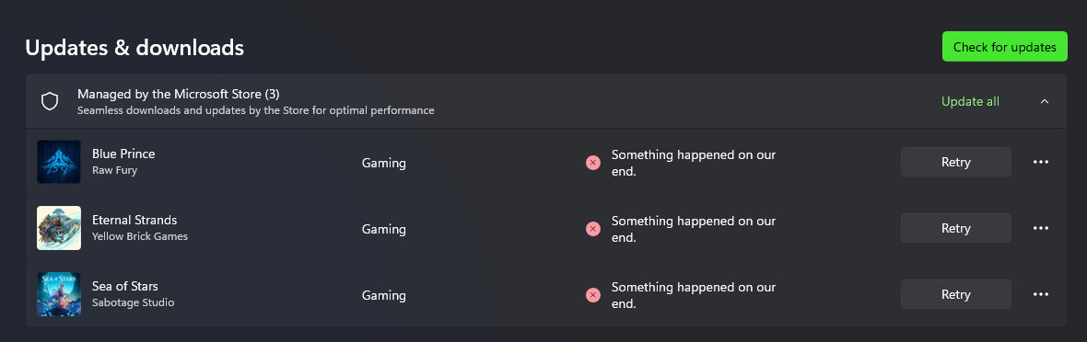Open the ellipsis menu for Sea of Stars

click(1041, 294)
